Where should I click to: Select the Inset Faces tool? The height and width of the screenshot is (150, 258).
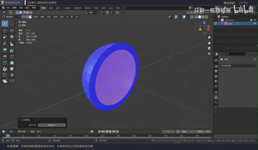pos(12,51)
